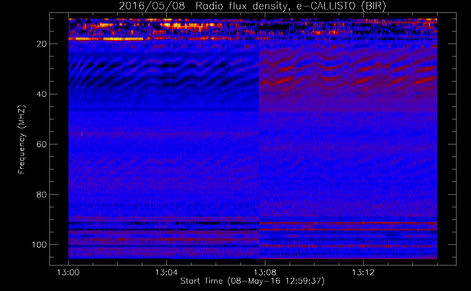The image size is (471, 291).
Task: Click the "13:00" time tick label
Action: click(68, 273)
